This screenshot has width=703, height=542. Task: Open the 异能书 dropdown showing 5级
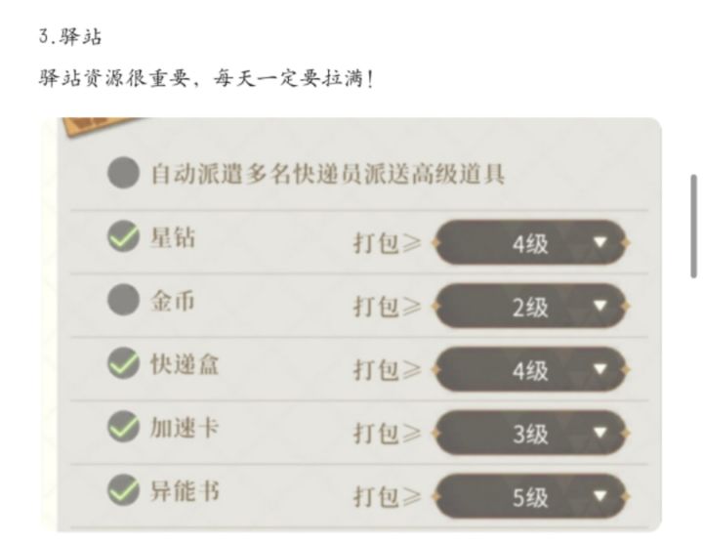528,496
